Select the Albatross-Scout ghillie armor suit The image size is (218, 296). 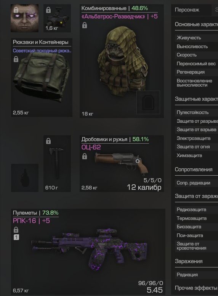(122, 61)
